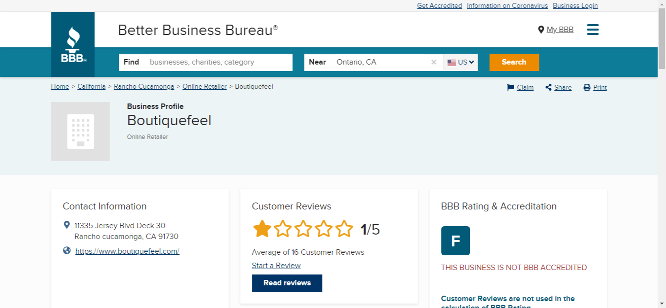
Task: Open the Get Accredited link
Action: [x=439, y=6]
